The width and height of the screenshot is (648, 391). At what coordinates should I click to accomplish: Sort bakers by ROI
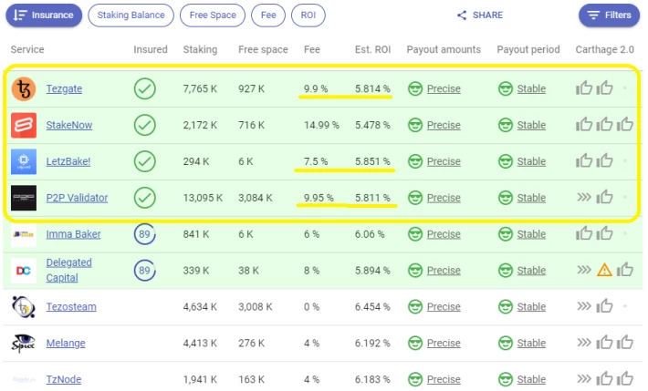308,15
